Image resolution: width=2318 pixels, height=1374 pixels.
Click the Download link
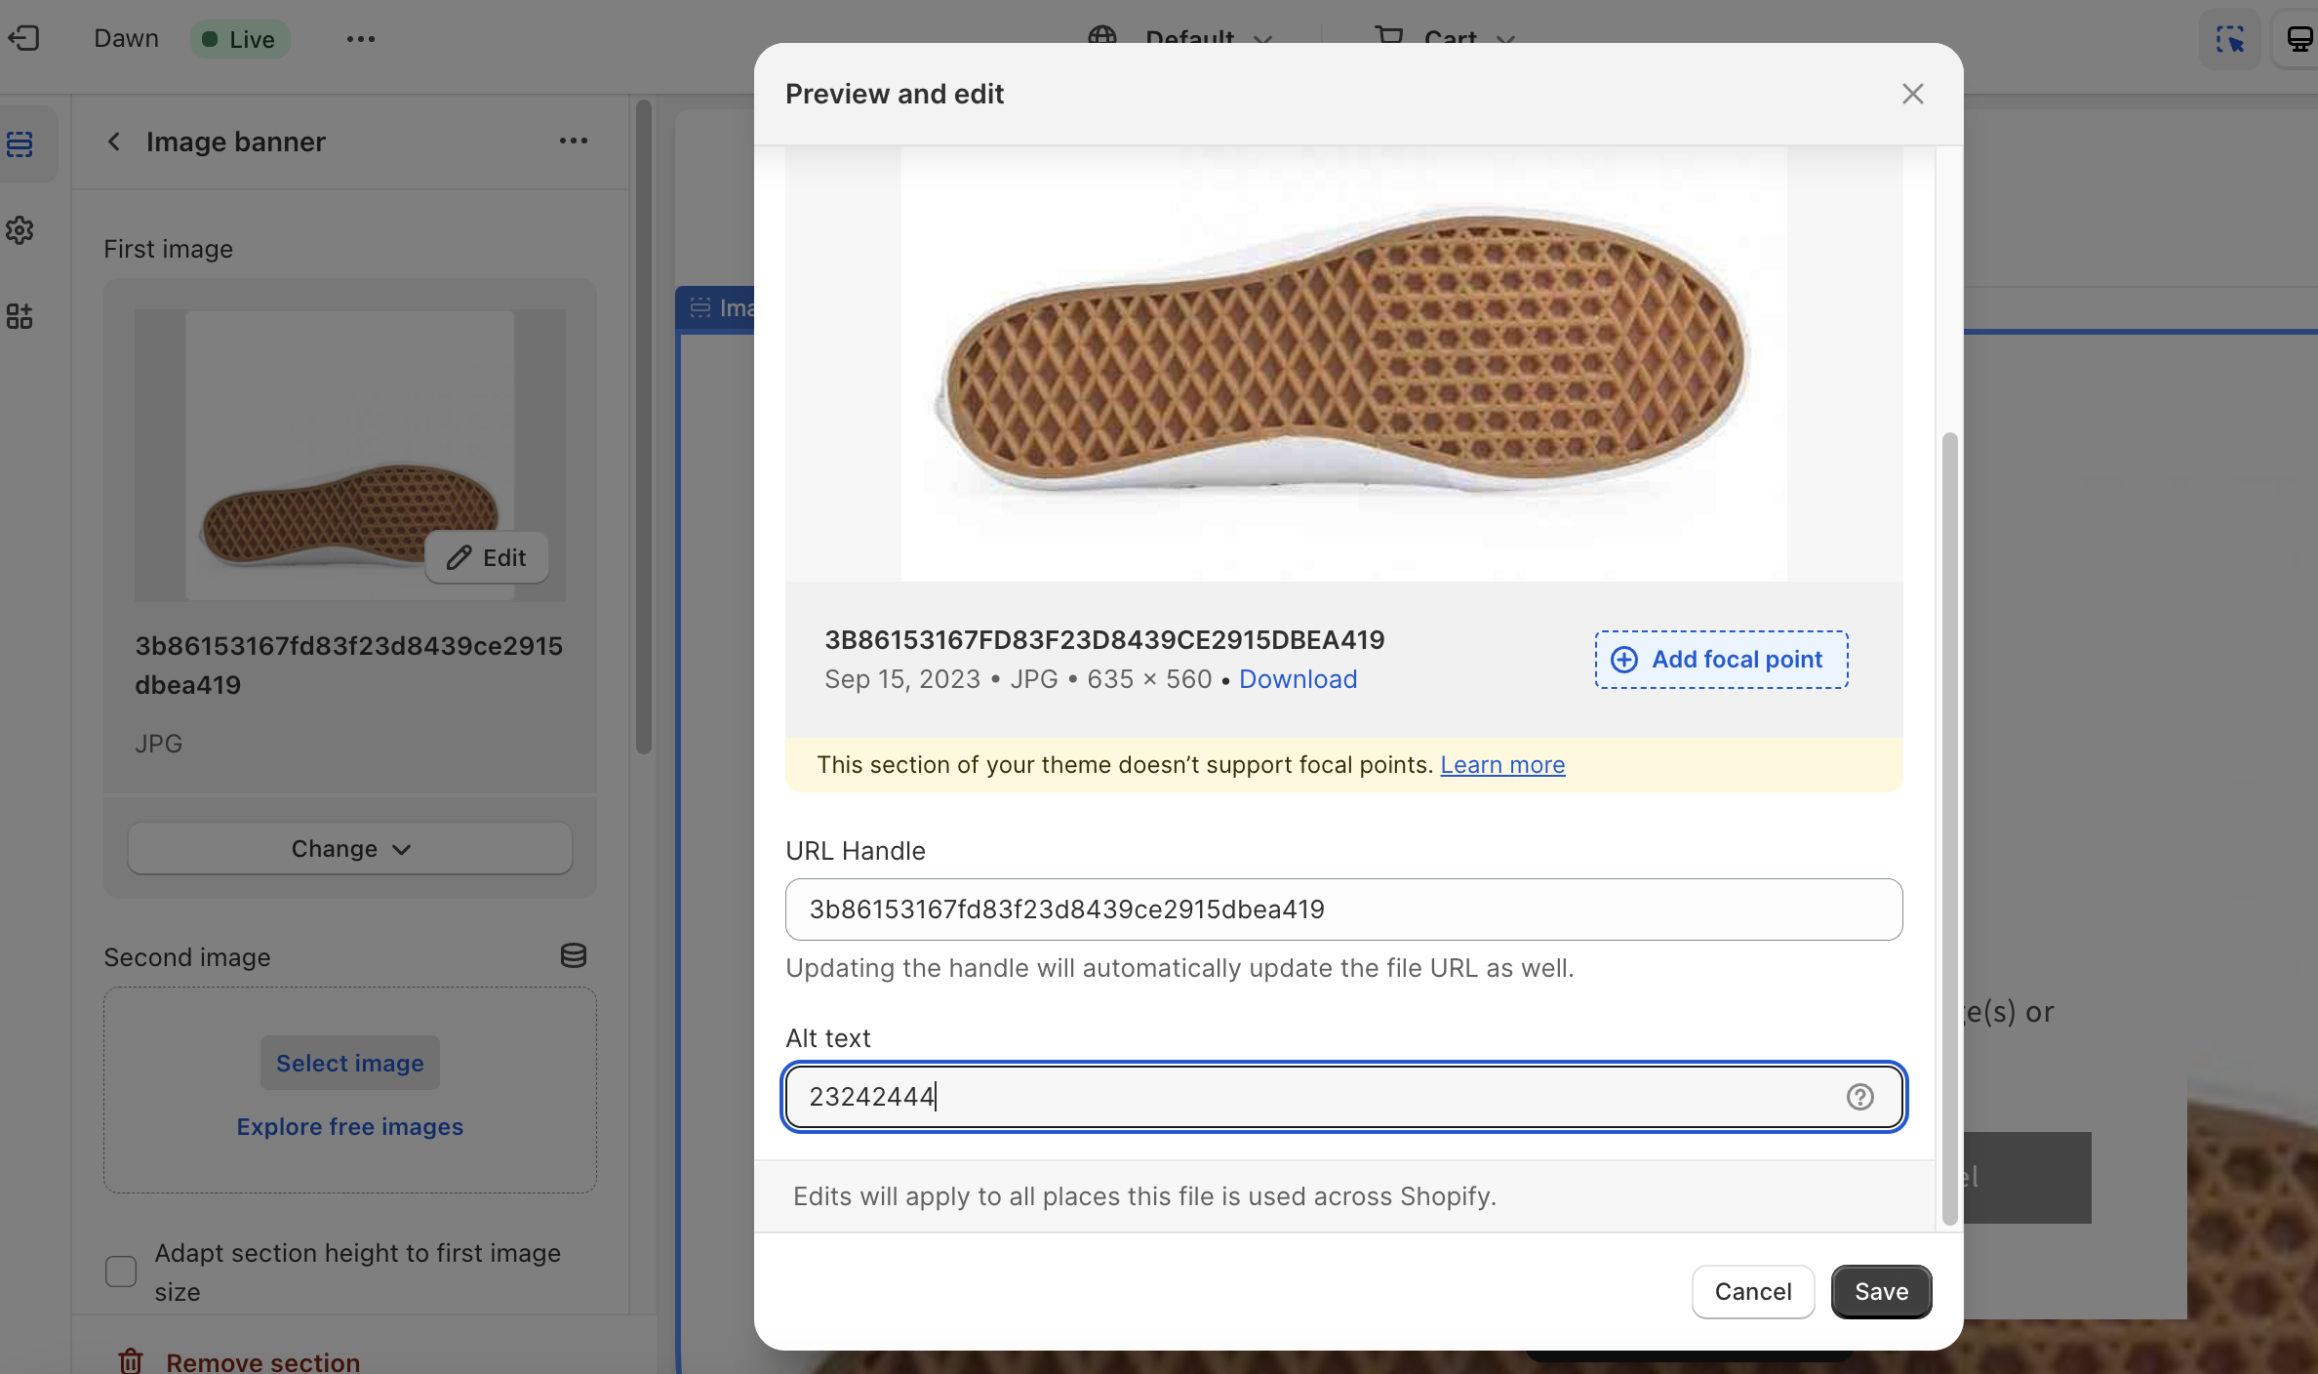[1298, 679]
